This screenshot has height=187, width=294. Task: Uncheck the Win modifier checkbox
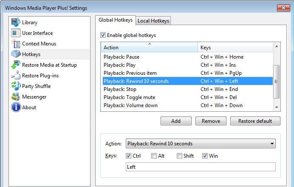[205, 156]
